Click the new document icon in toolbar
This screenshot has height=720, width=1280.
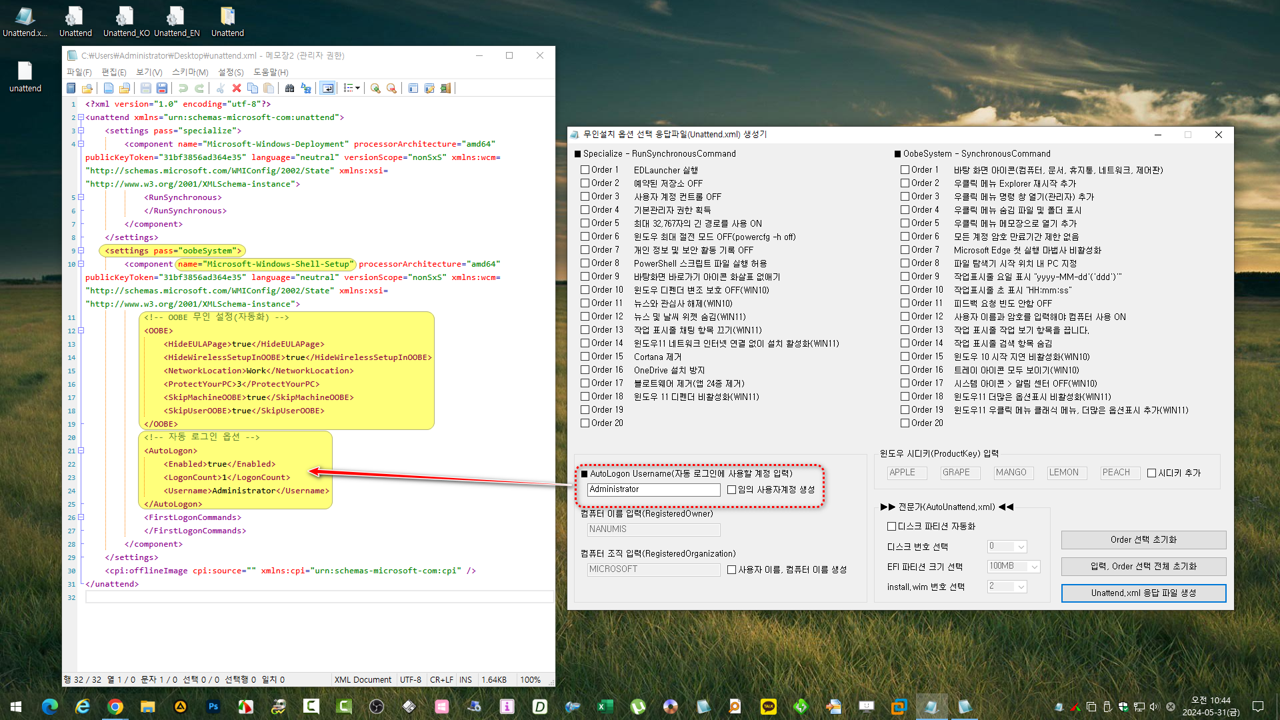pos(109,88)
